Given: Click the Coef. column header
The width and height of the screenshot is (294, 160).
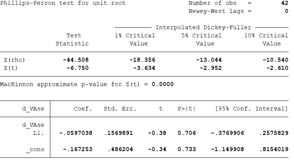Looking at the screenshot, I should point(83,109).
